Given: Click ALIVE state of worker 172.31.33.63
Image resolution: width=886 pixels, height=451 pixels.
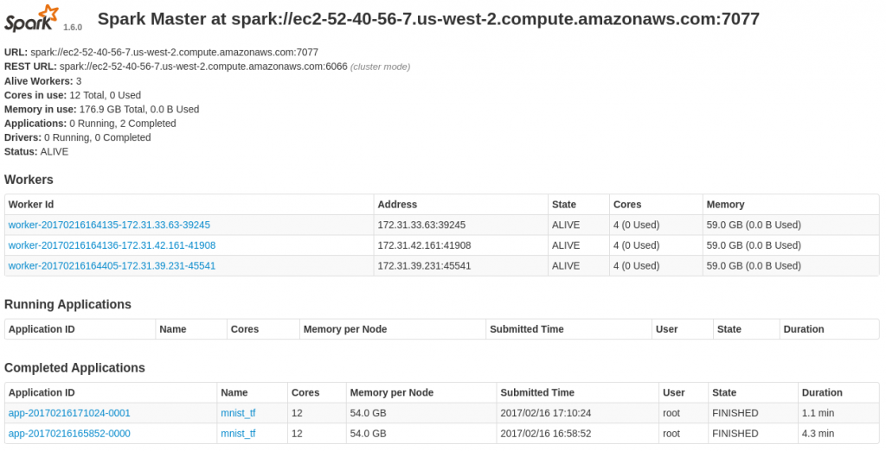Looking at the screenshot, I should [566, 225].
